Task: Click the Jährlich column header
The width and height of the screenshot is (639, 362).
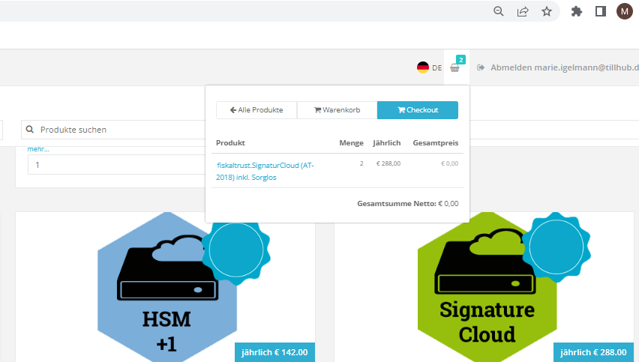Action: tap(387, 143)
